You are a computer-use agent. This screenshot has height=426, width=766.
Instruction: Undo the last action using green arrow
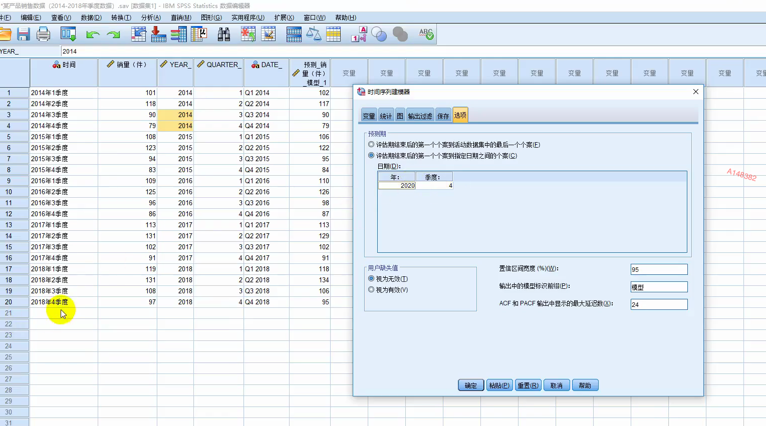[x=93, y=35]
